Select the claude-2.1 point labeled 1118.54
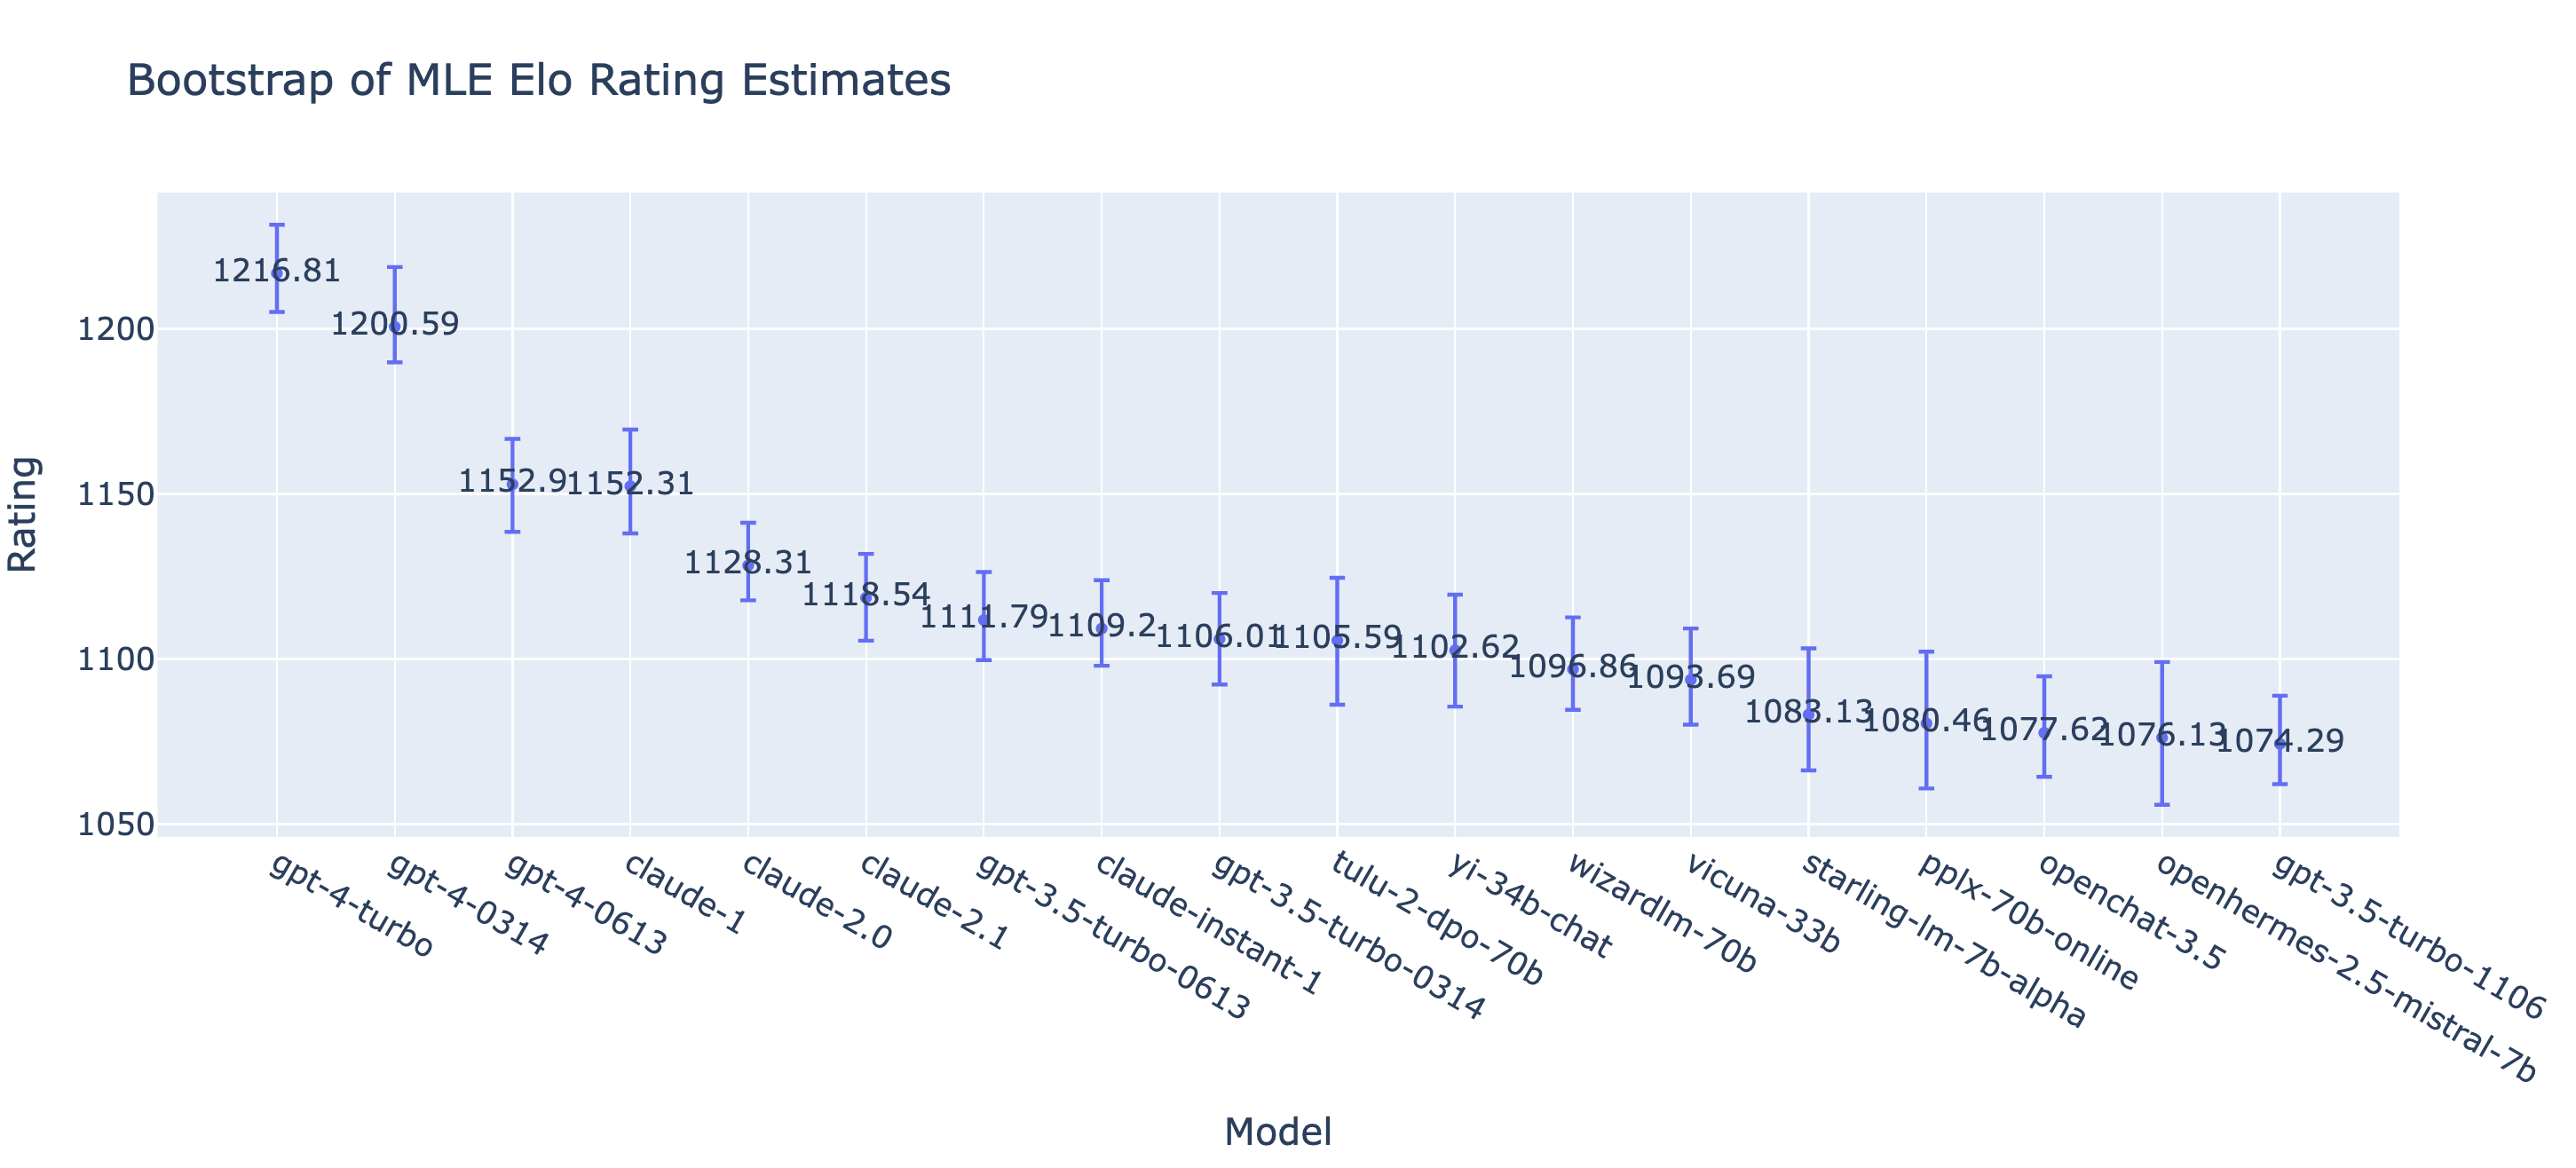Screen dimensions: 2576x1168 pyautogui.click(x=866, y=597)
